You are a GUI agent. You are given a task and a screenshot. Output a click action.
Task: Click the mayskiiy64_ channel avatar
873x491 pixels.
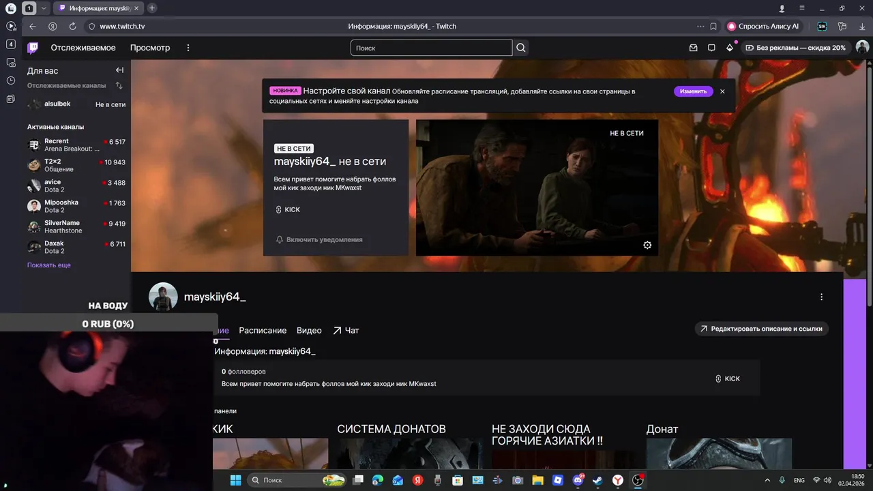163,297
